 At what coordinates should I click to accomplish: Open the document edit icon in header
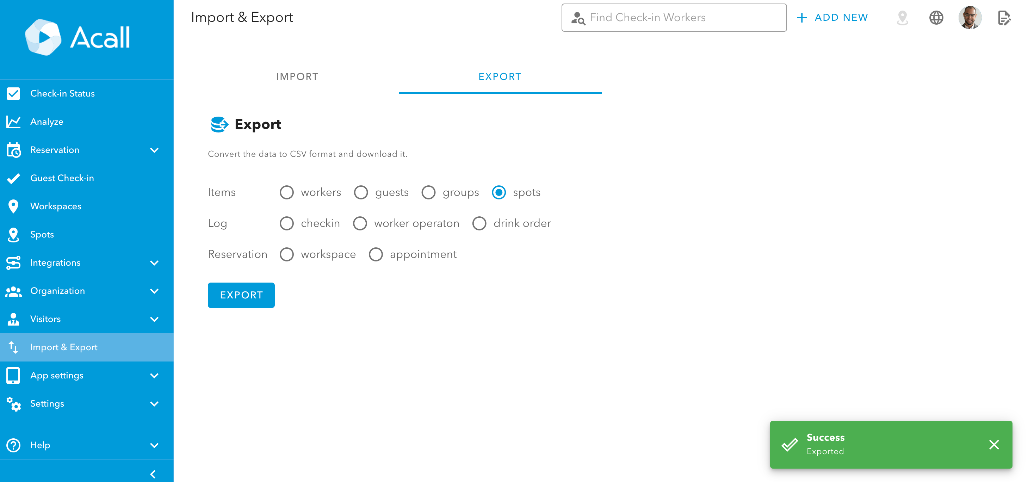(1004, 18)
